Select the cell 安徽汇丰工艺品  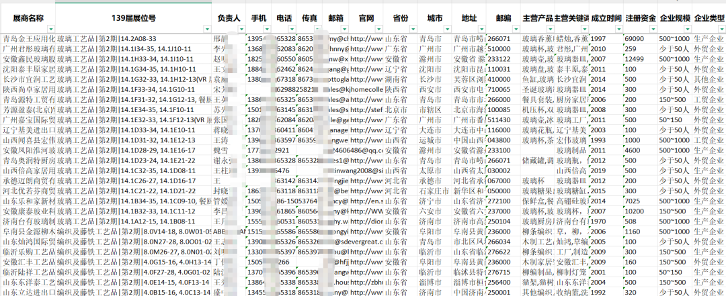point(28,261)
